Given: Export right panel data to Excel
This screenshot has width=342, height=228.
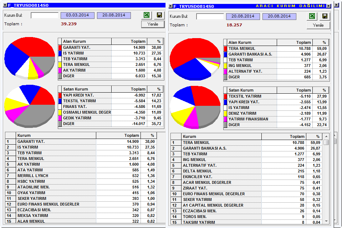Looking at the screenshot, I should tap(312, 16).
